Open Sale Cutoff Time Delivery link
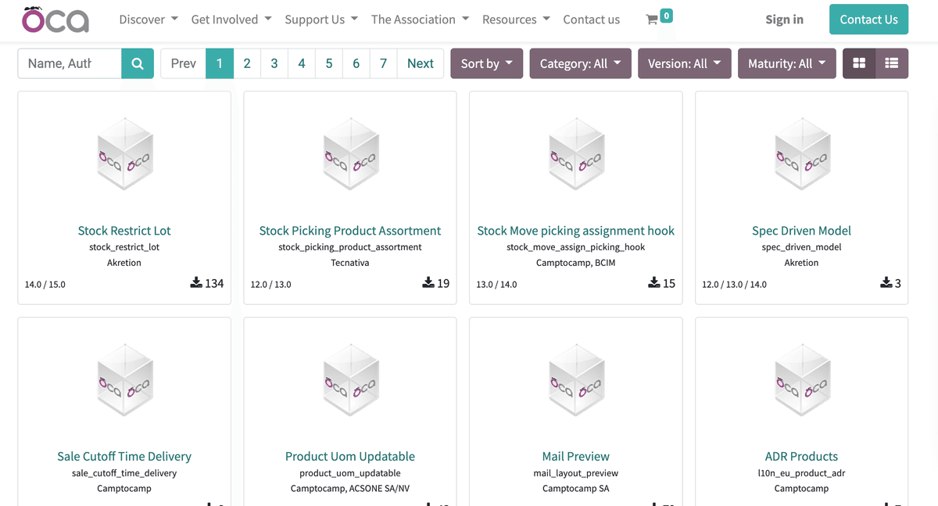 tap(124, 457)
